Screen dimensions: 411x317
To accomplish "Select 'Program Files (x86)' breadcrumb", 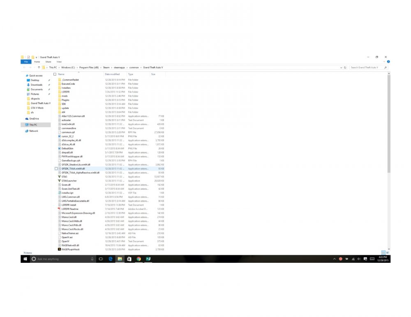I will tap(89, 68).
